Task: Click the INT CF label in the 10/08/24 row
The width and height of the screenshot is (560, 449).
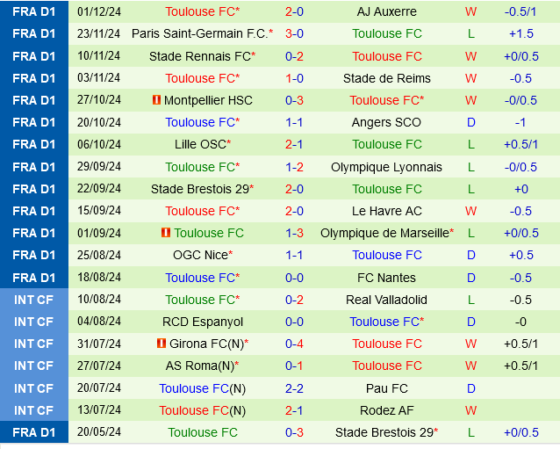Action: coord(34,300)
